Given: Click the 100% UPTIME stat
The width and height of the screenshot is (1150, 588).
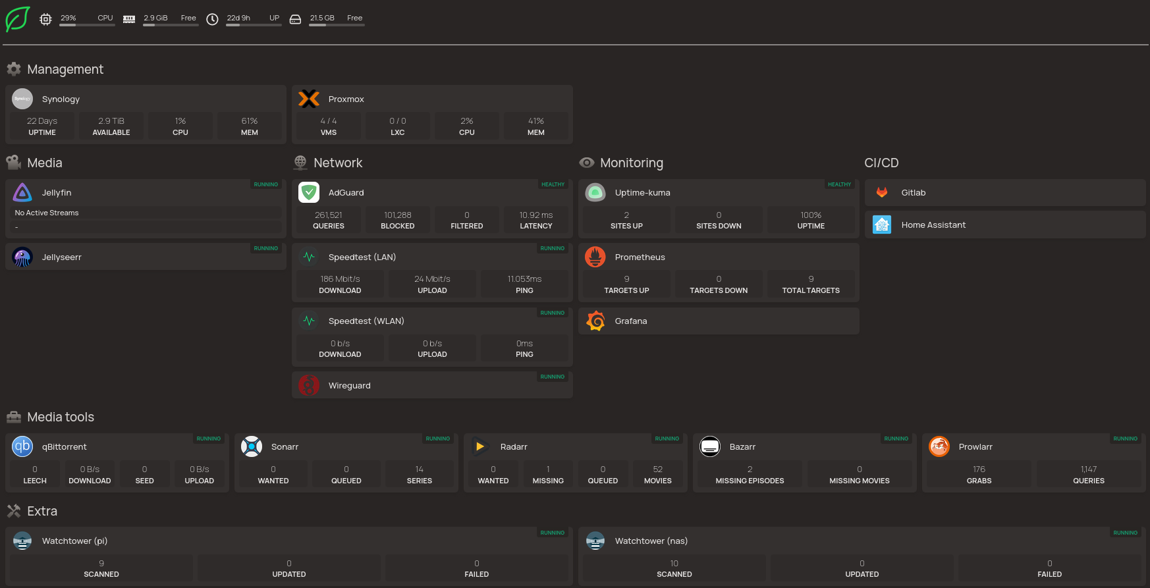Looking at the screenshot, I should pyautogui.click(x=811, y=220).
